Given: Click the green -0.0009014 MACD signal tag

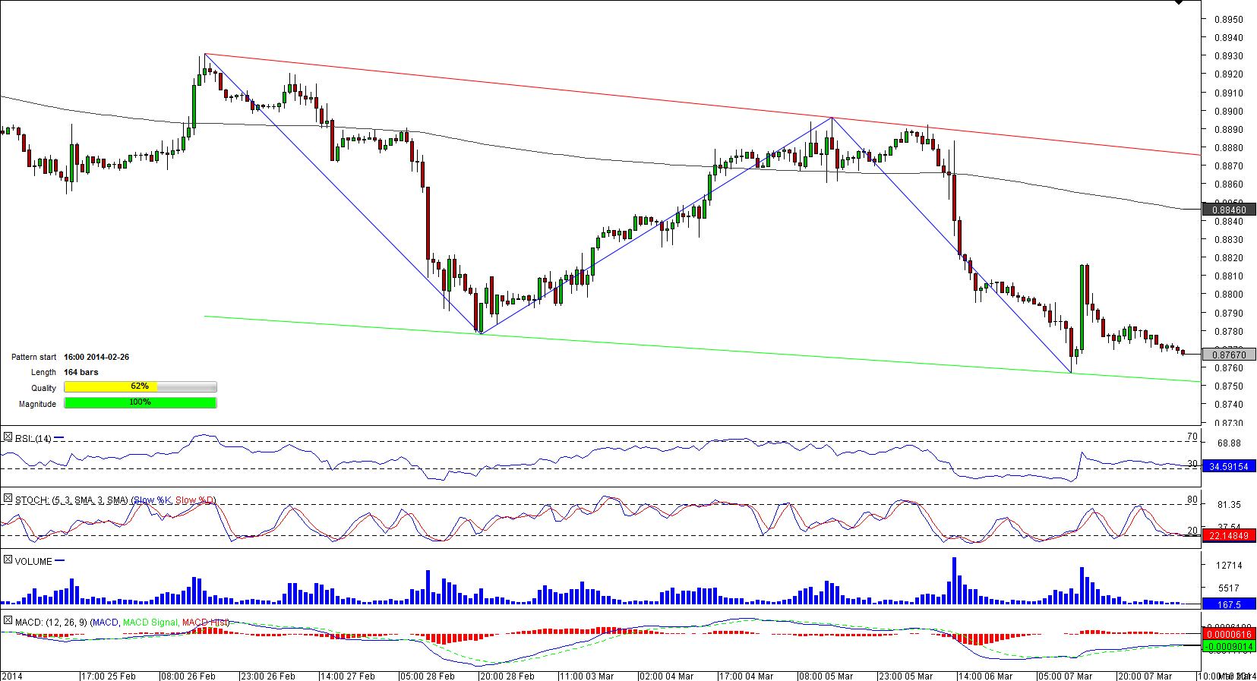Looking at the screenshot, I should pos(1228,646).
